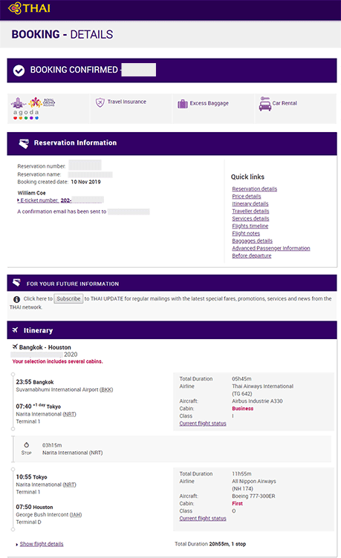Check current flight status for NH 174
The image size is (341, 558).
(x=203, y=518)
